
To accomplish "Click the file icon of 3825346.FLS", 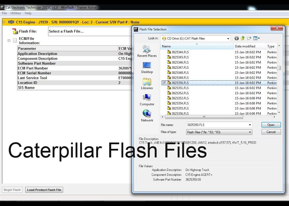I will (169, 62).
